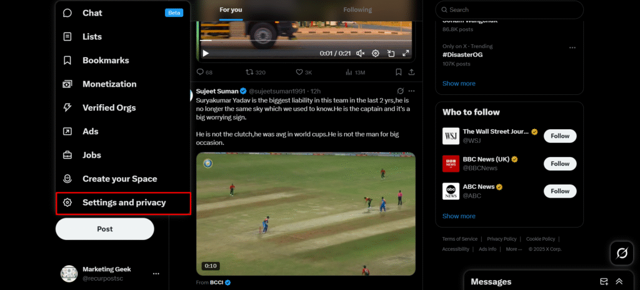Screen dimensions: 640x290
Task: Seek on the video progress bar
Action: 305,41
